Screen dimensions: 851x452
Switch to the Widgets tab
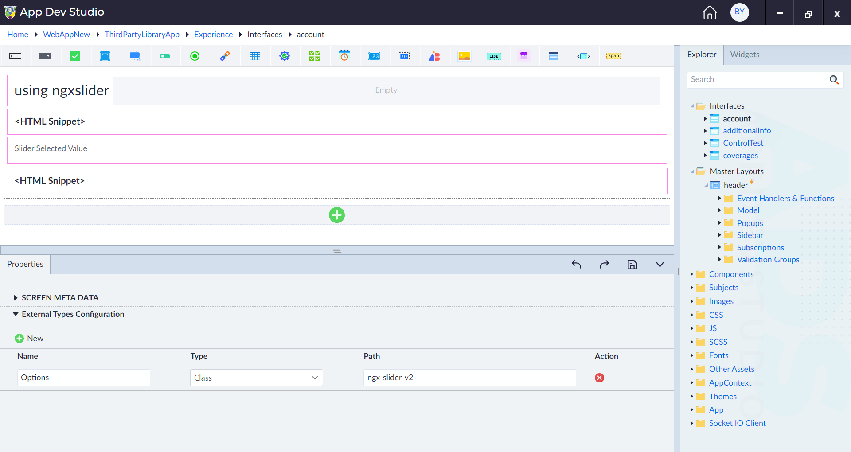pos(745,55)
